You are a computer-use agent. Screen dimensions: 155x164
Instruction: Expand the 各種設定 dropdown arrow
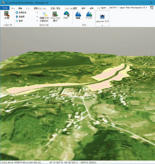pos(37,13)
